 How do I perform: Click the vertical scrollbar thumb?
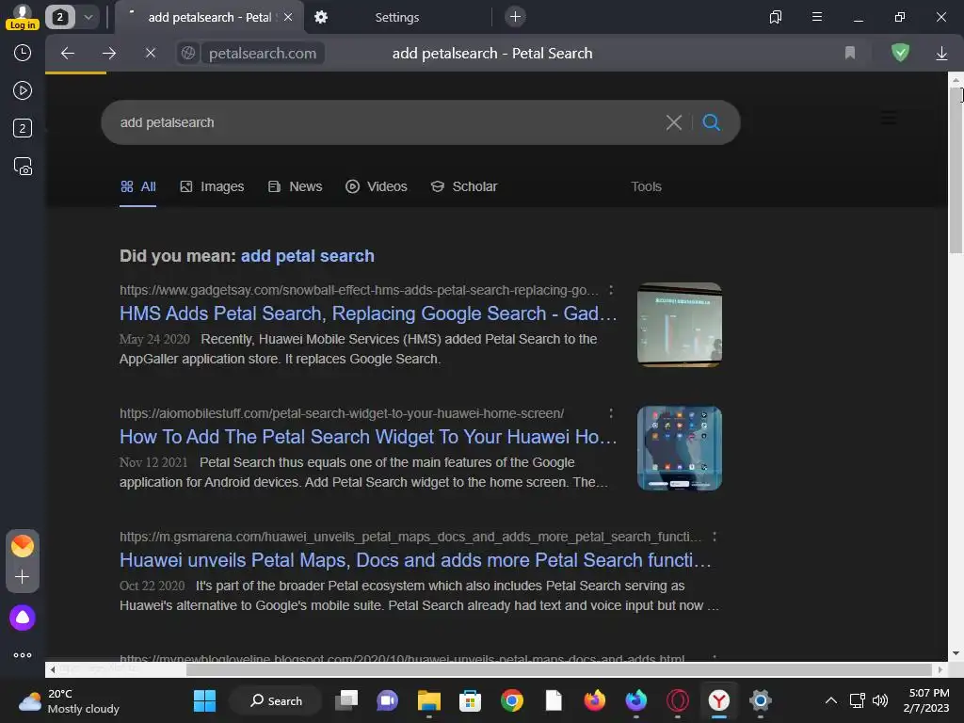[x=956, y=169]
